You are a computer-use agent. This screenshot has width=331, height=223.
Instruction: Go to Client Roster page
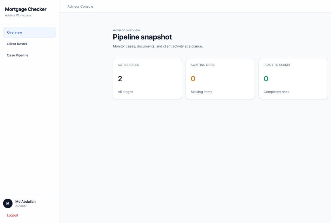coord(17,44)
